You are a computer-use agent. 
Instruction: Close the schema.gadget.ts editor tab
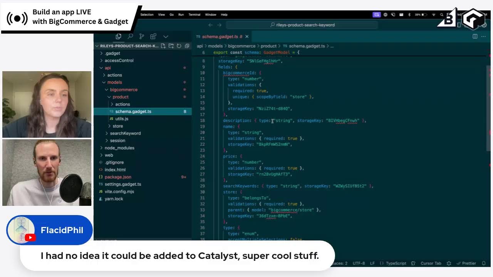click(x=247, y=37)
